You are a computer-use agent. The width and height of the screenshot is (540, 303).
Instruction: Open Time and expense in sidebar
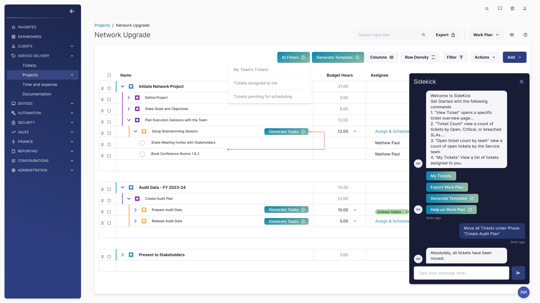40,84
